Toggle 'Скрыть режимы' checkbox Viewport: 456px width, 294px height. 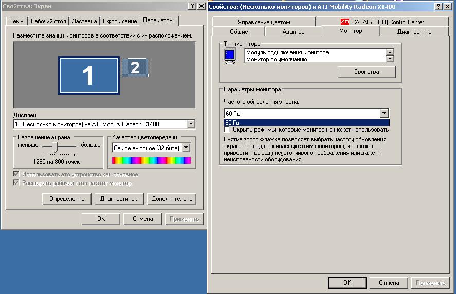[x=227, y=130]
